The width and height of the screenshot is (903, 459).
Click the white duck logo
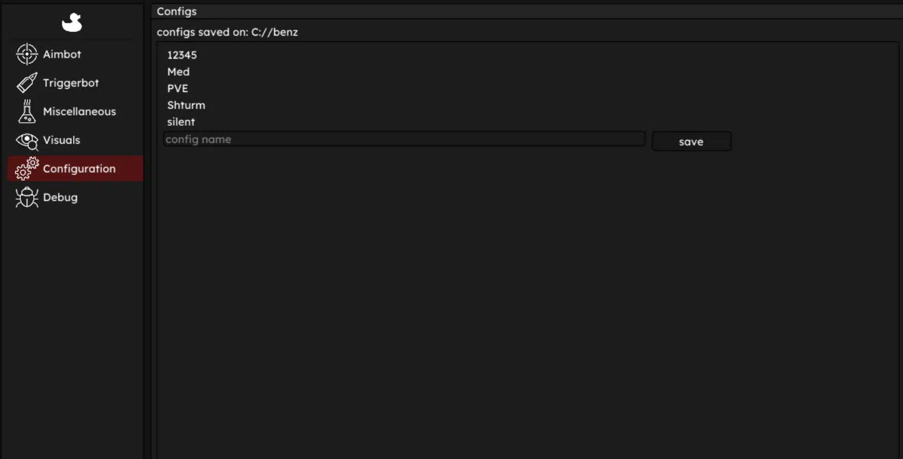(x=72, y=23)
